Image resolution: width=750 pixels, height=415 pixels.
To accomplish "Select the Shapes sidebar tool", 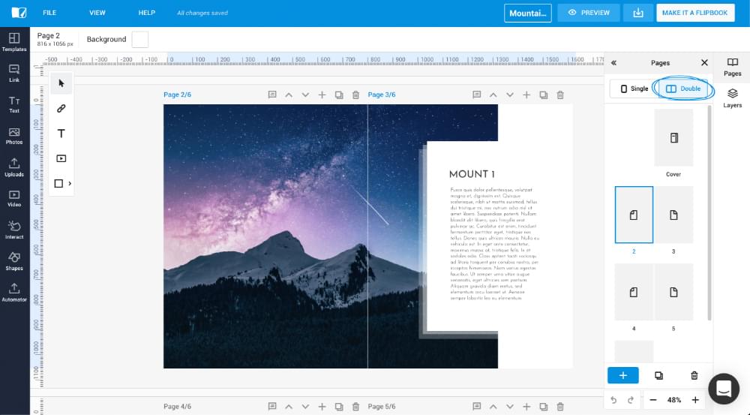I will (x=14, y=261).
